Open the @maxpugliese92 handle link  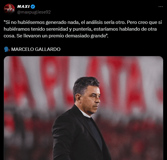click(x=34, y=12)
